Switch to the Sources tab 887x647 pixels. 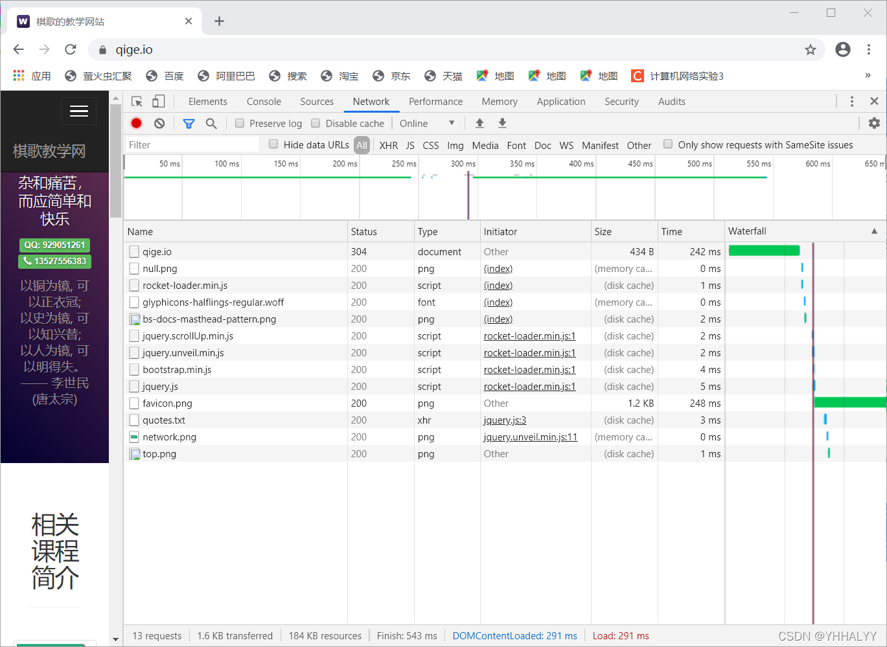click(x=317, y=102)
